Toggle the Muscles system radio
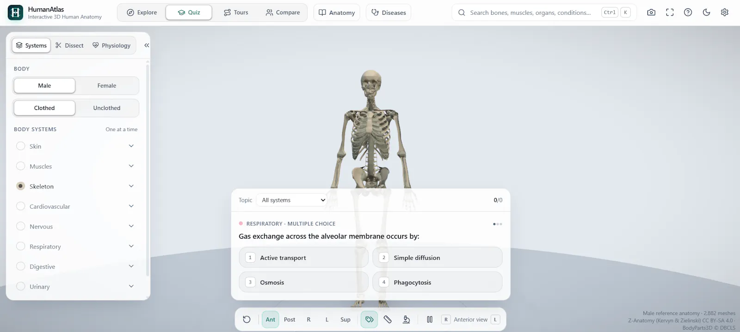 (20, 166)
